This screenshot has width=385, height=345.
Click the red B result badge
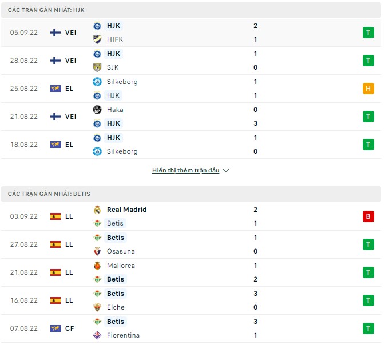pyautogui.click(x=368, y=216)
